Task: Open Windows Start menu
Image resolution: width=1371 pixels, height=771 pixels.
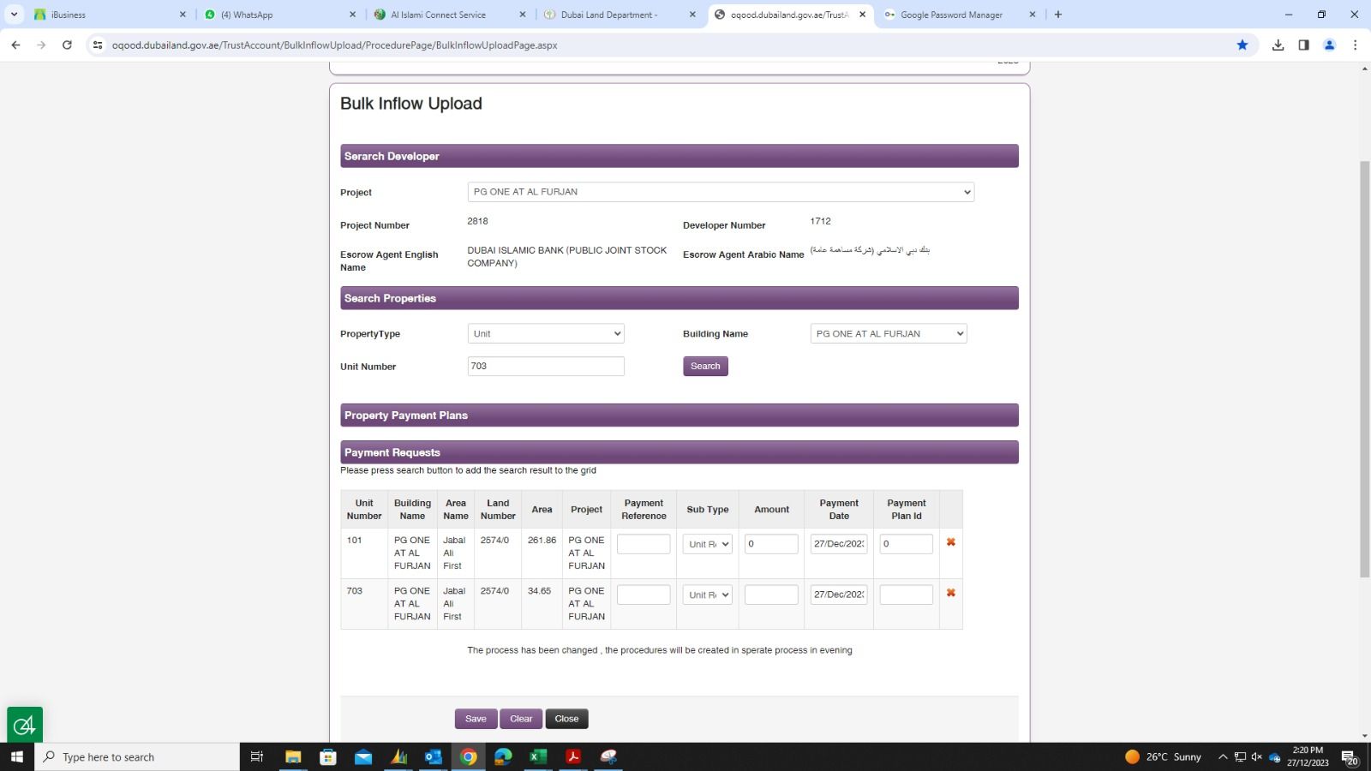Action: [17, 756]
